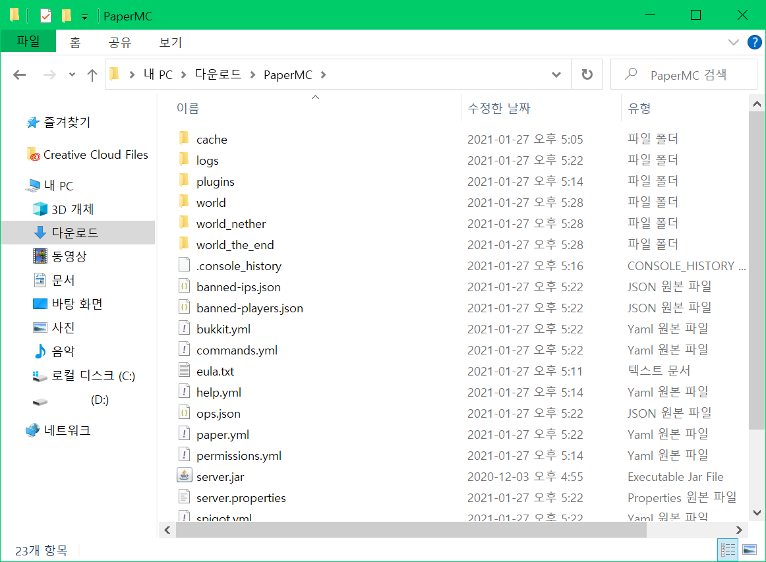Click the permissions.yml file icon
Viewport: 766px width, 562px height.
pyautogui.click(x=184, y=455)
